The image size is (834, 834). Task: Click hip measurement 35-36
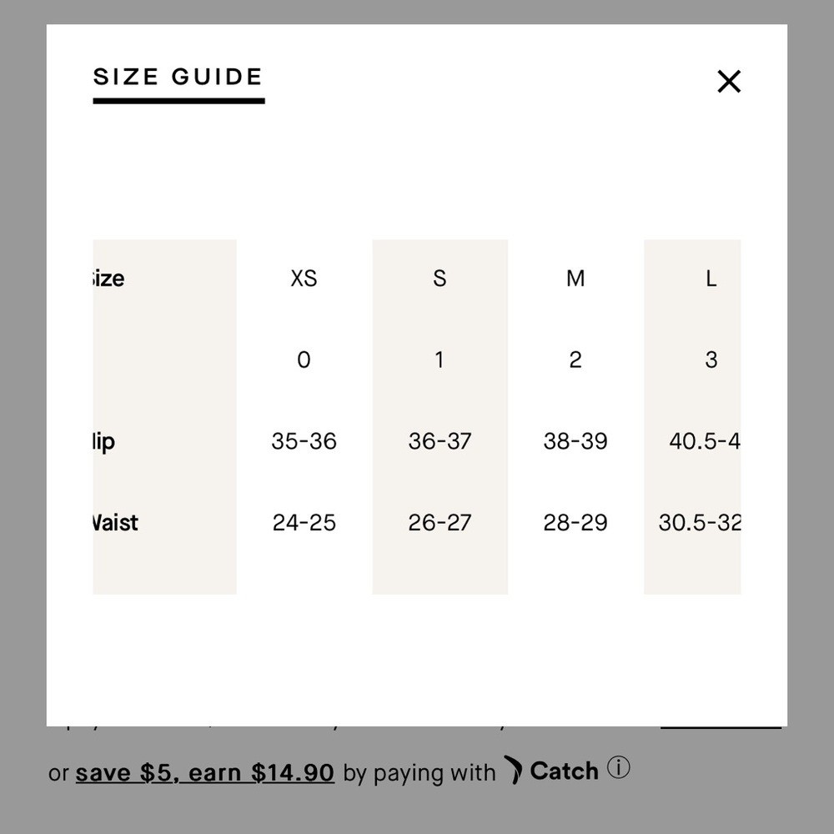304,441
